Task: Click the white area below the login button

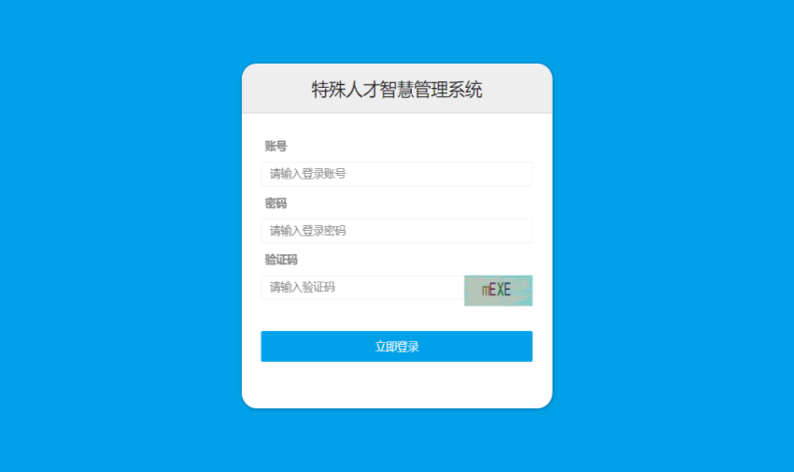Action: coord(396,385)
